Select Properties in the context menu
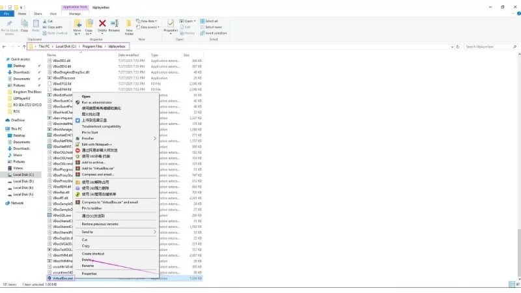521x293 pixels. (x=89, y=273)
